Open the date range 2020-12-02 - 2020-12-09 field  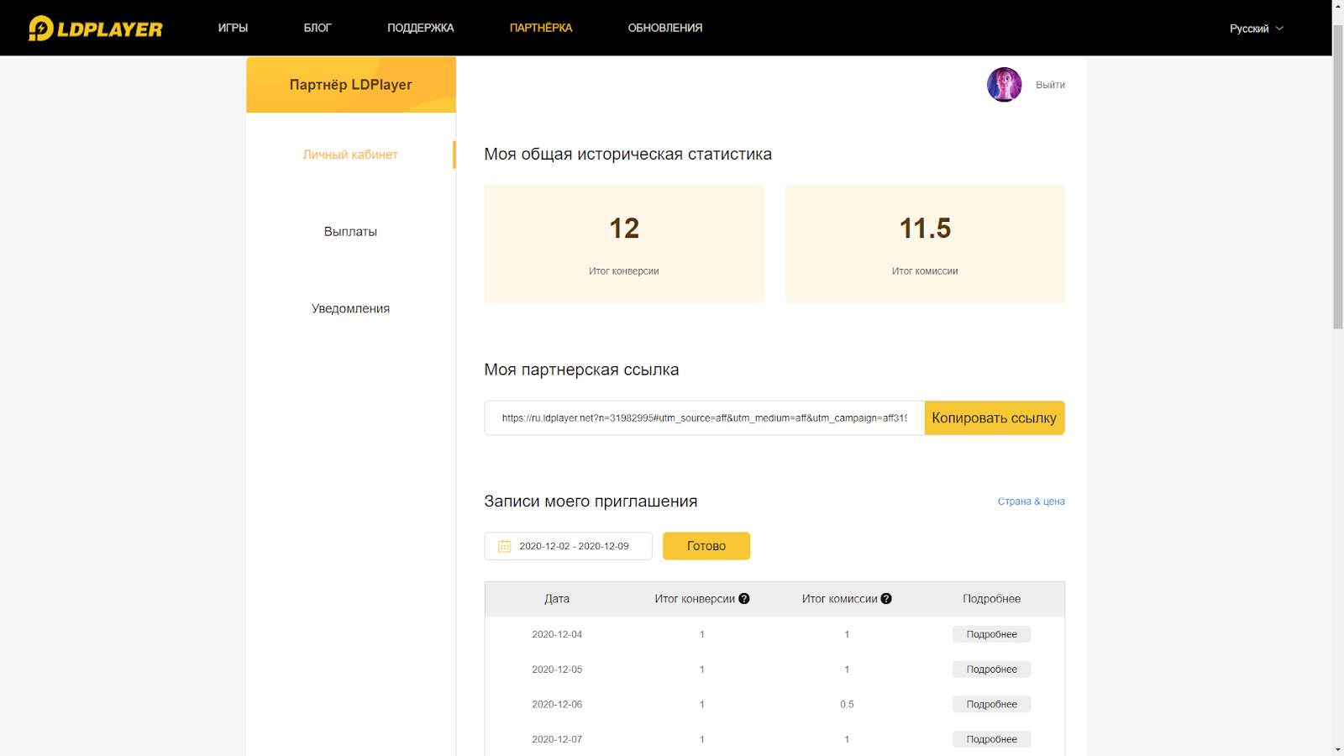coord(569,546)
